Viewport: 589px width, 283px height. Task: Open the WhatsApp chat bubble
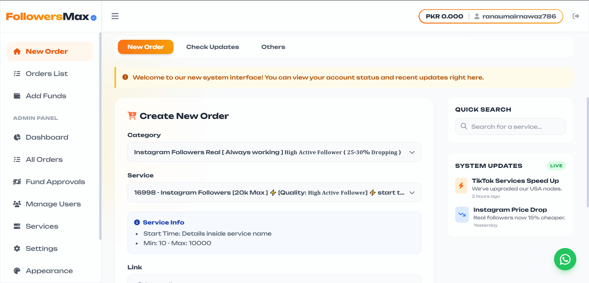click(565, 259)
